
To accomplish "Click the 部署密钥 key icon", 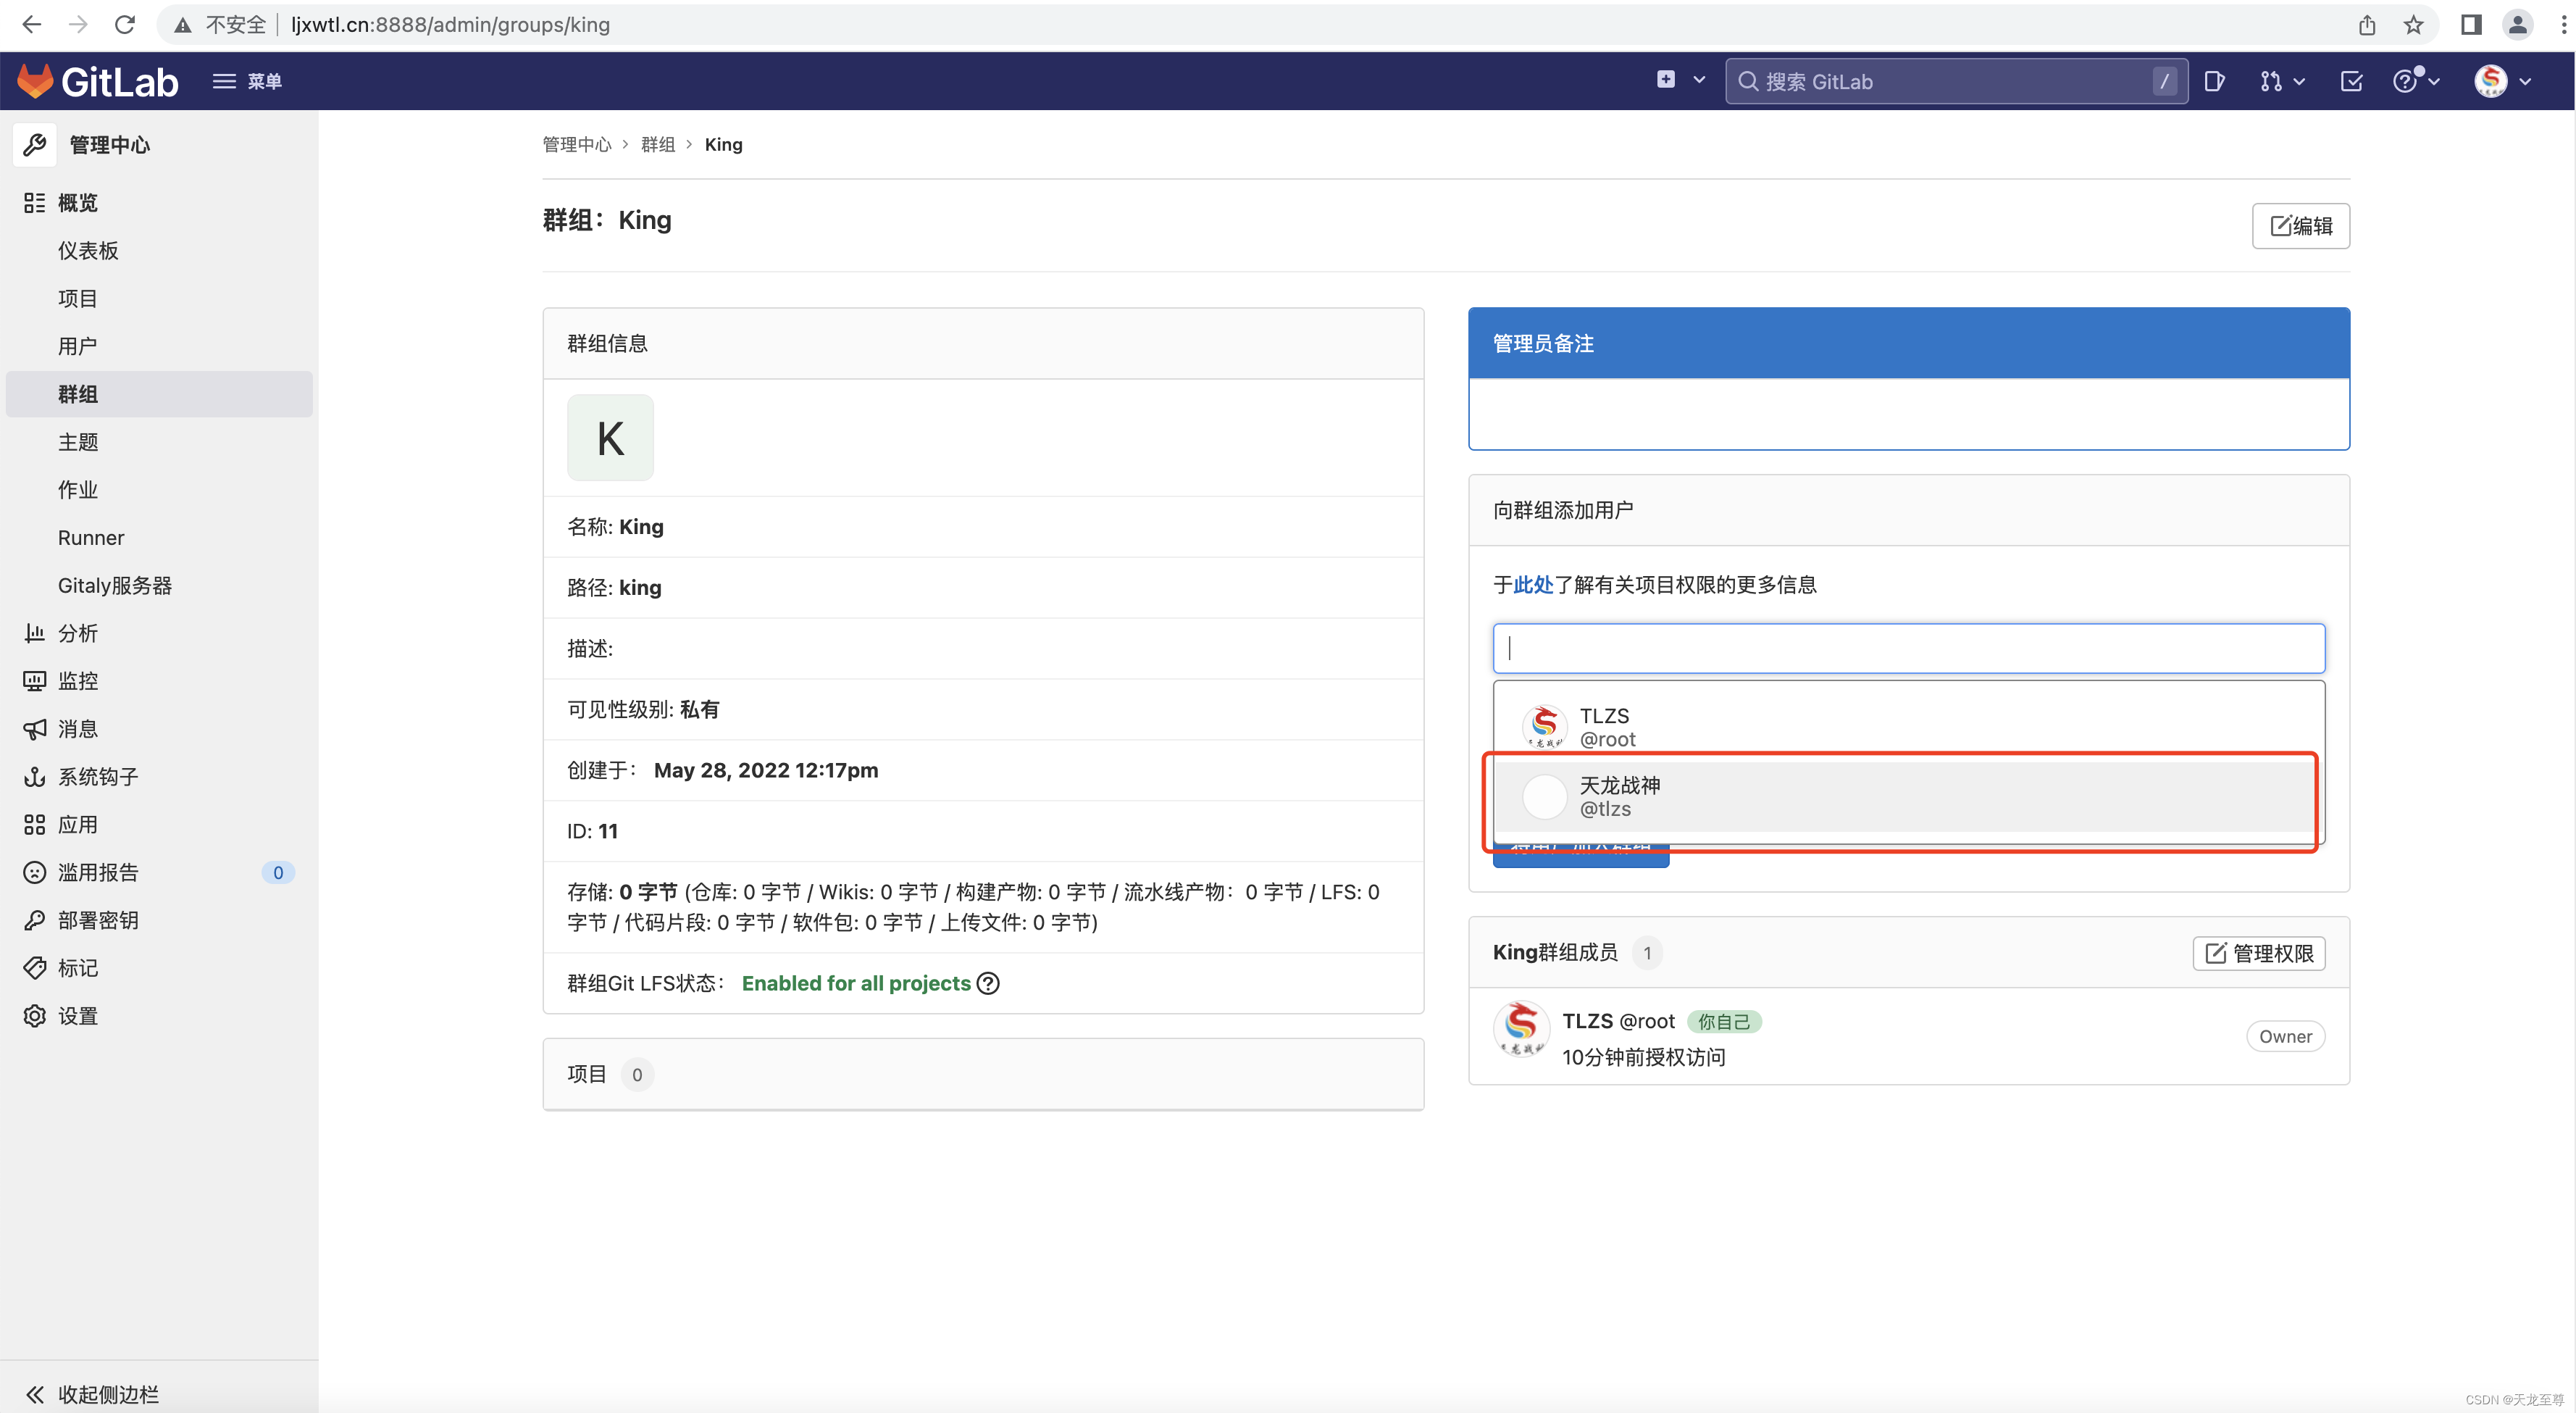I will (x=35, y=920).
